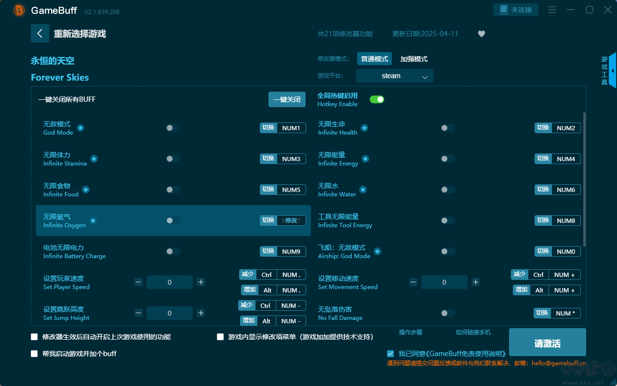Click the star icon next to Infinite Water
The width and height of the screenshot is (617, 386).
363,190
